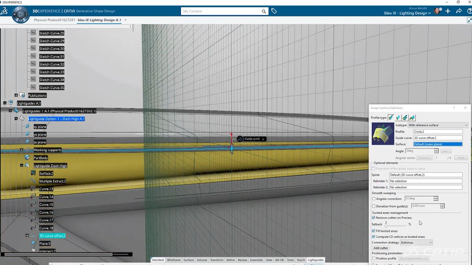Click the sweep preview thumbnail image
The height and width of the screenshot is (265, 472).
[383, 134]
